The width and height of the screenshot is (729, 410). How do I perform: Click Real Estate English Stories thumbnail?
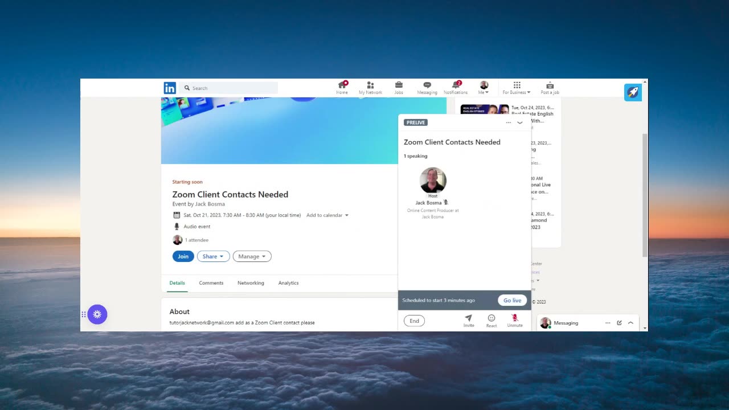[x=485, y=109]
